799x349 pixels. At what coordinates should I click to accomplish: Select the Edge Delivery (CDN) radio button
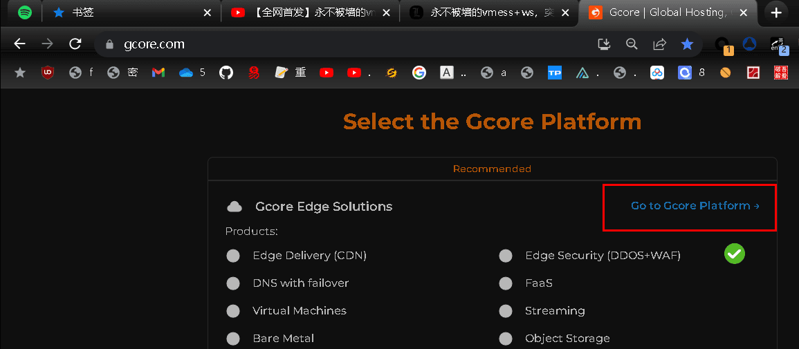[x=233, y=256]
